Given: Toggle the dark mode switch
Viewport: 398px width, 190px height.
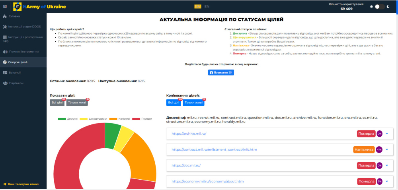Looking at the screenshot, I should [x=380, y=7].
